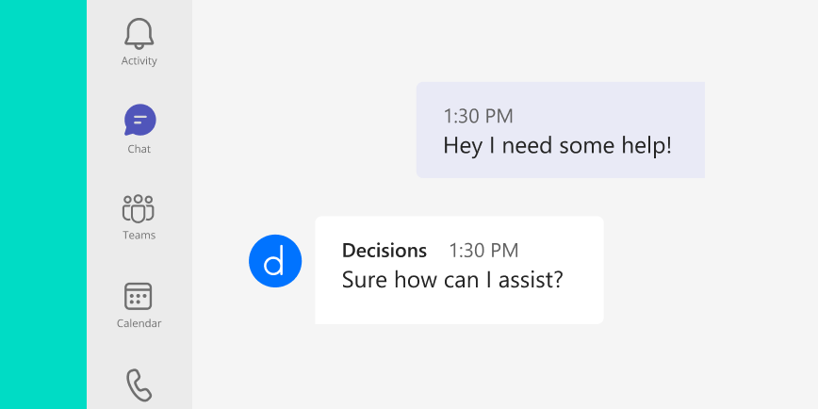The height and width of the screenshot is (409, 818).
Task: Click the Activity label text
Action: 139,61
